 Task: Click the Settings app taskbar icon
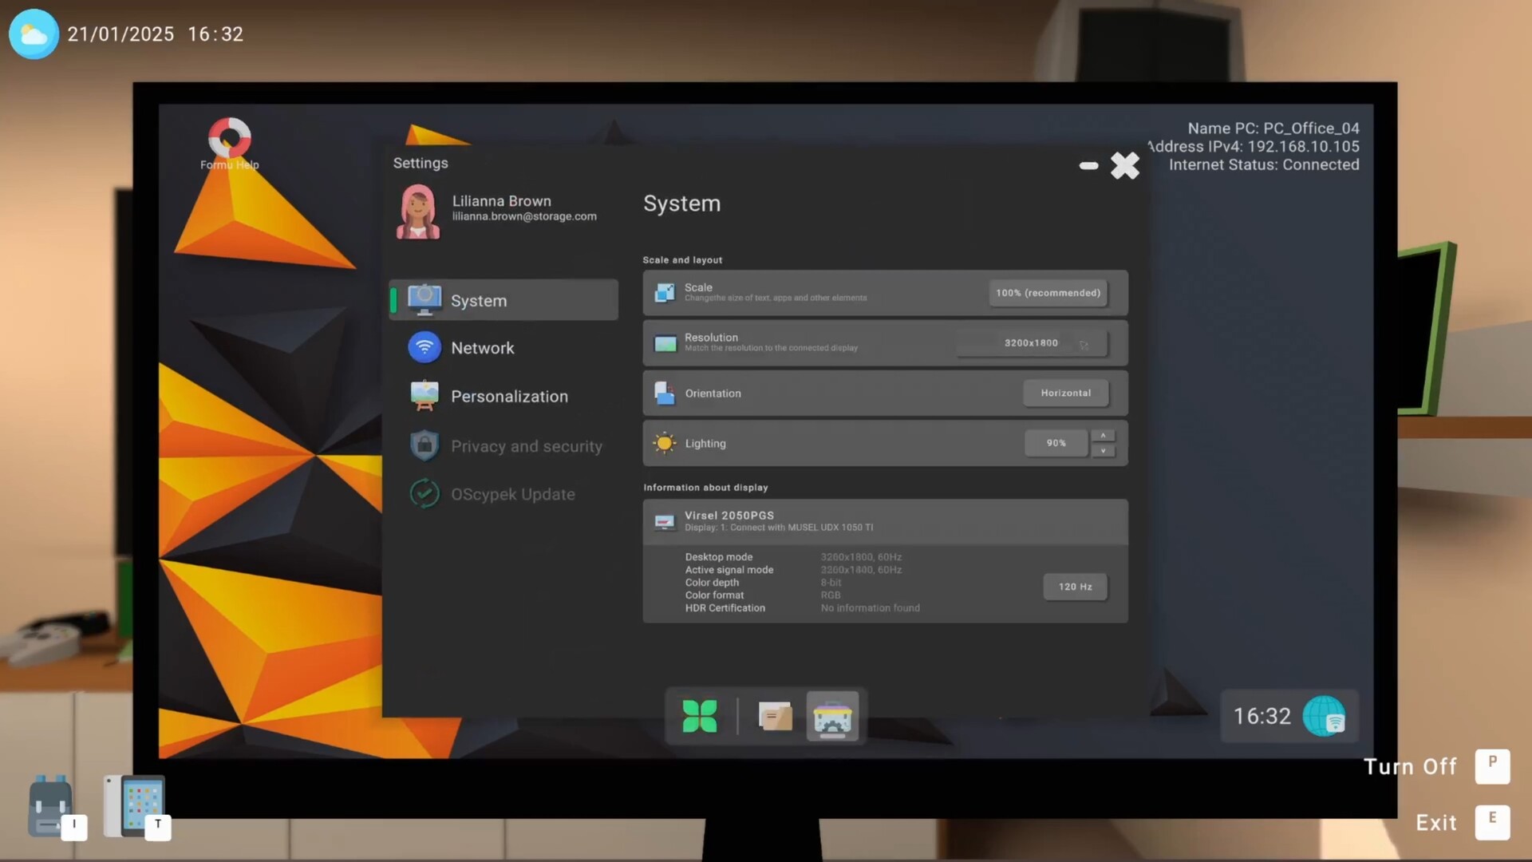(x=832, y=716)
